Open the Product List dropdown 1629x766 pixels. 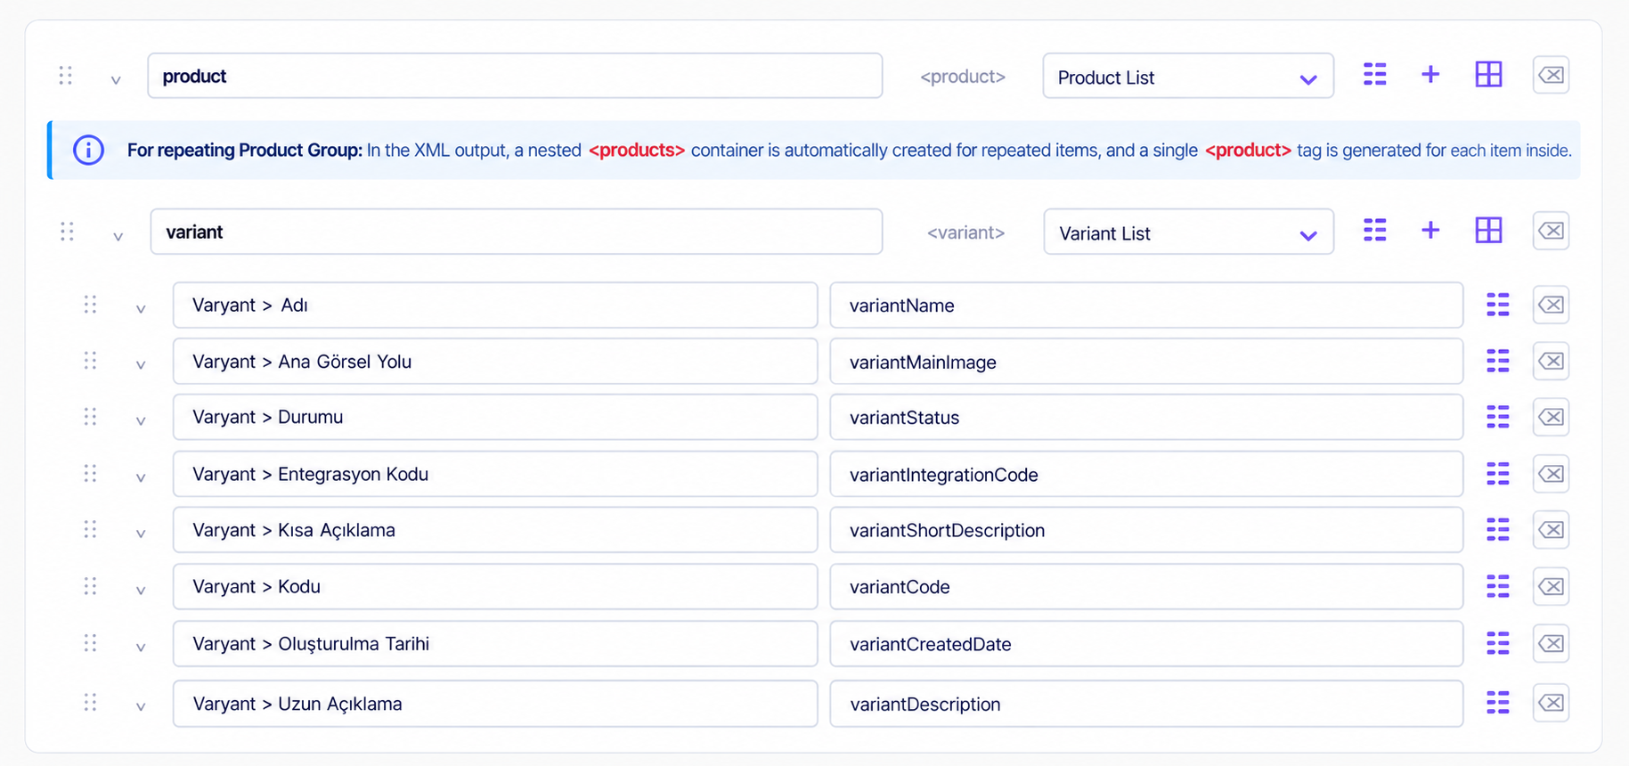point(1188,76)
